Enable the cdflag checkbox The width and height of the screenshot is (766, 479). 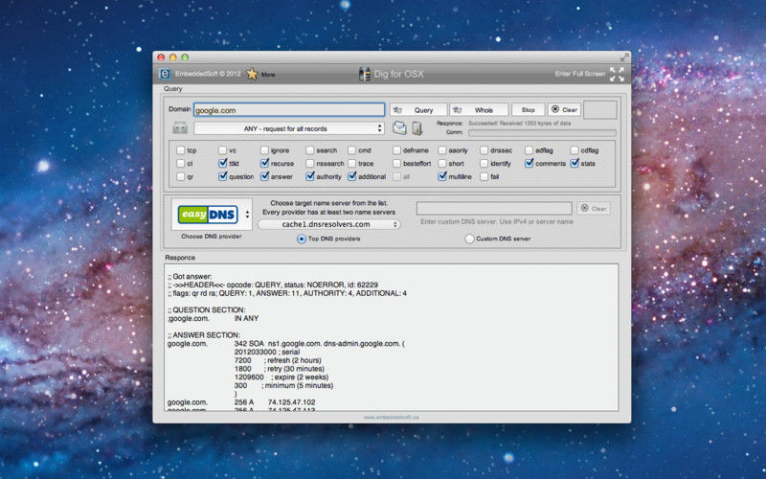(574, 150)
